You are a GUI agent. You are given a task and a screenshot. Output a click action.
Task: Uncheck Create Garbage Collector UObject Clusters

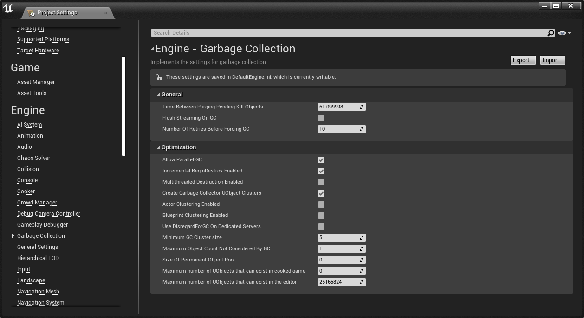(x=321, y=193)
